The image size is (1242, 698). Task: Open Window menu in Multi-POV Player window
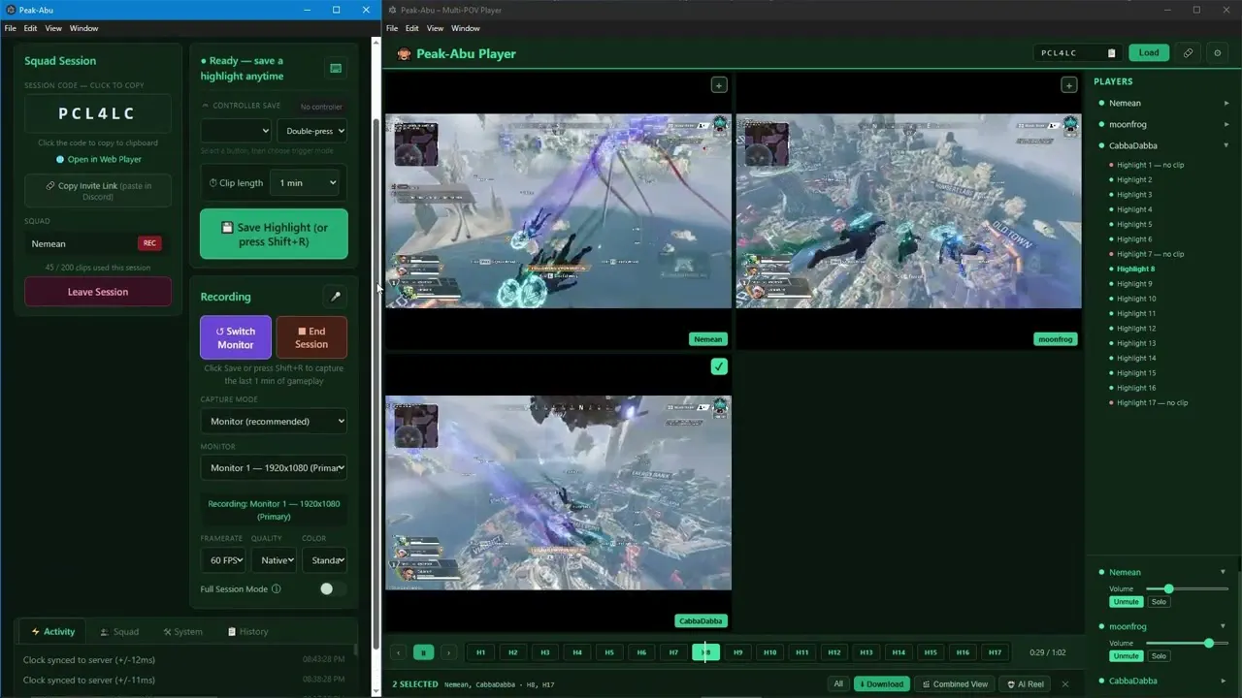[x=466, y=28]
